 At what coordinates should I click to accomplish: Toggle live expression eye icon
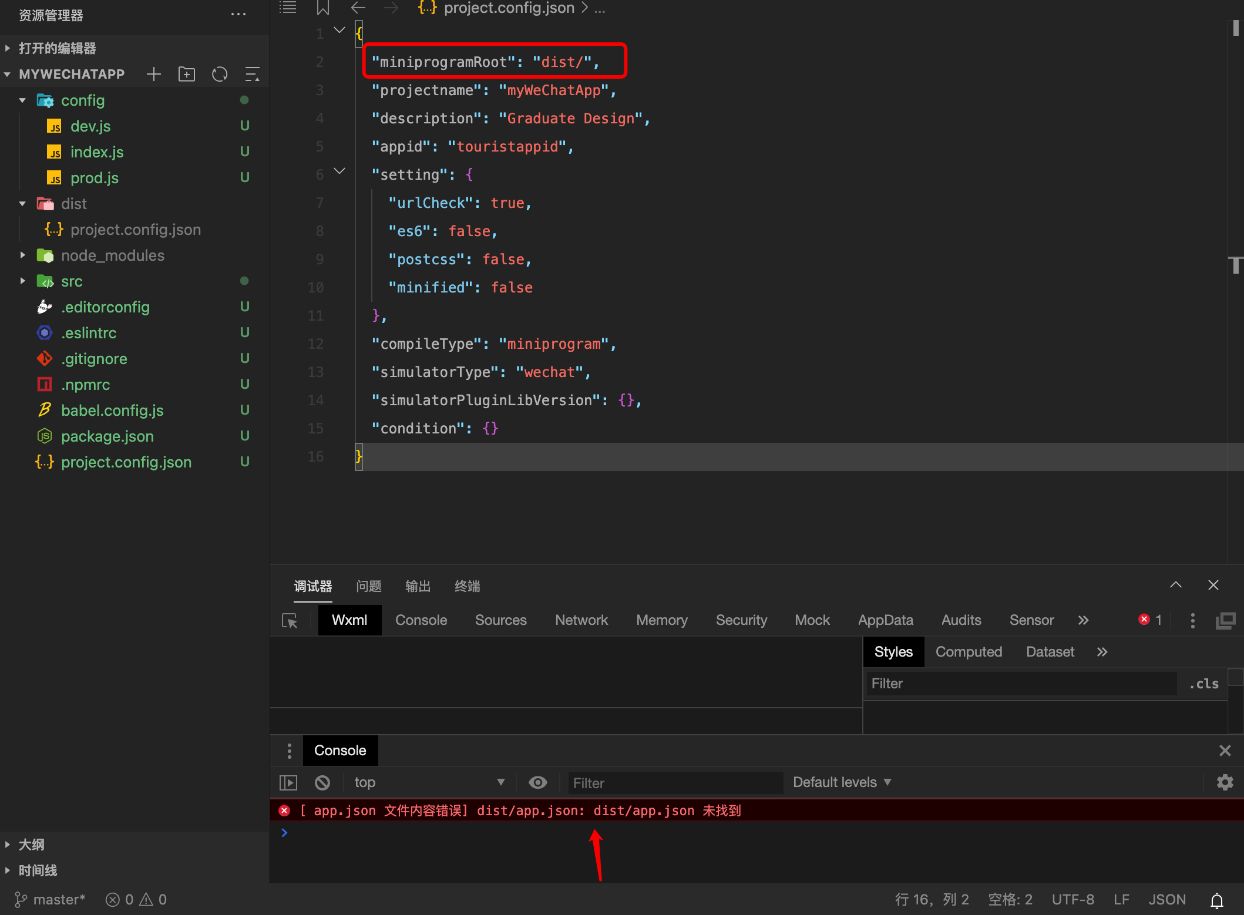[x=537, y=782]
